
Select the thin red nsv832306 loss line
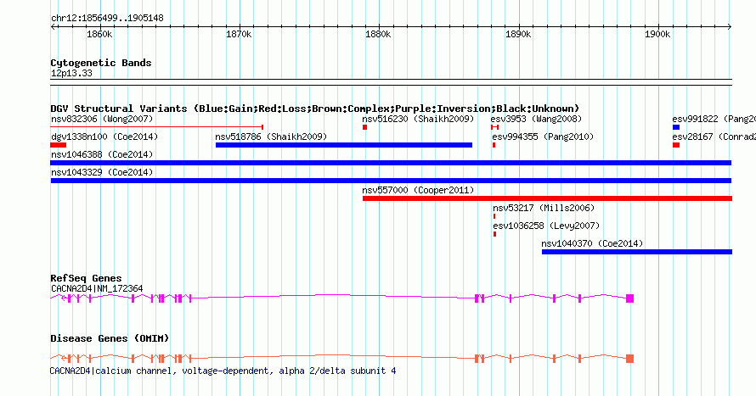pos(156,127)
